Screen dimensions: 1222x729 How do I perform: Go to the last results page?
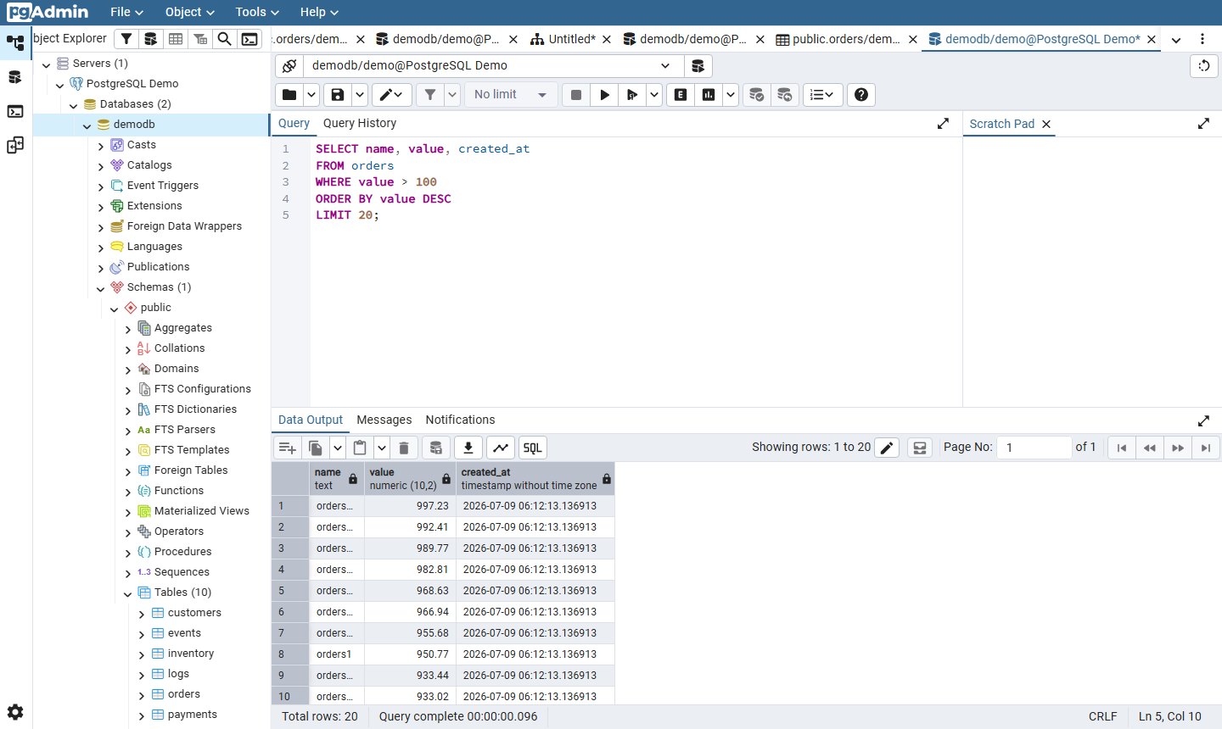(1206, 448)
